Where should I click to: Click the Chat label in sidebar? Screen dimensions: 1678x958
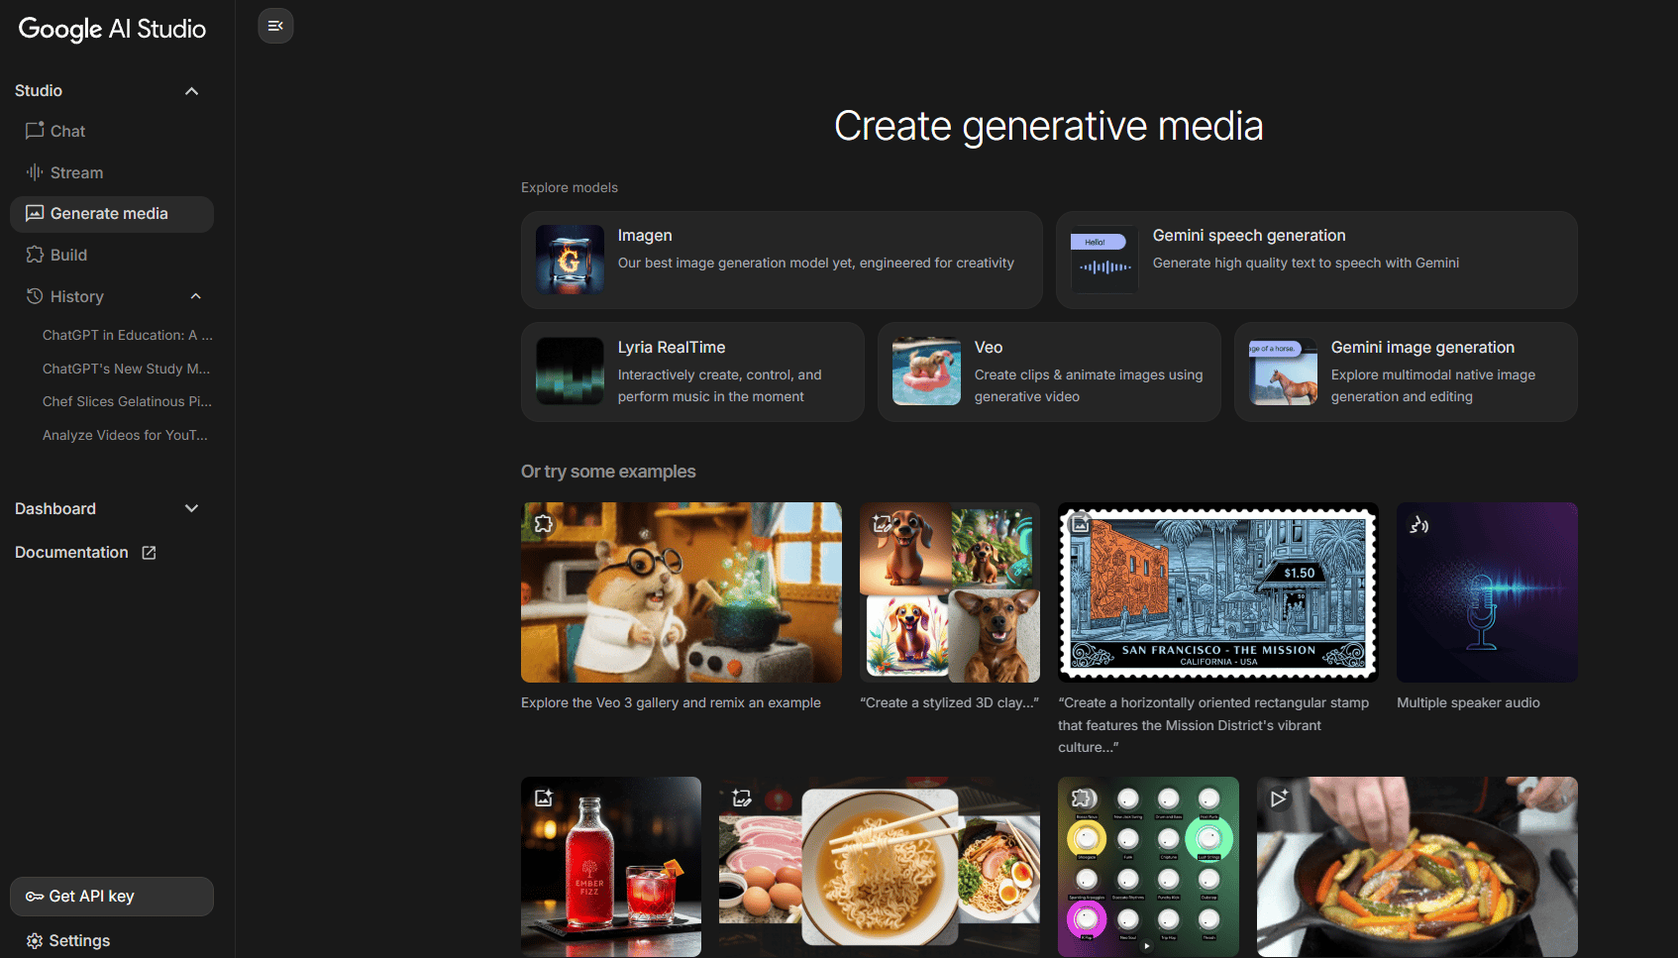tap(67, 131)
